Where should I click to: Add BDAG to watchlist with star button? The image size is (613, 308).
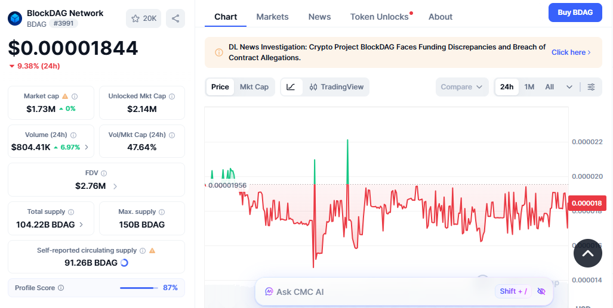[143, 18]
